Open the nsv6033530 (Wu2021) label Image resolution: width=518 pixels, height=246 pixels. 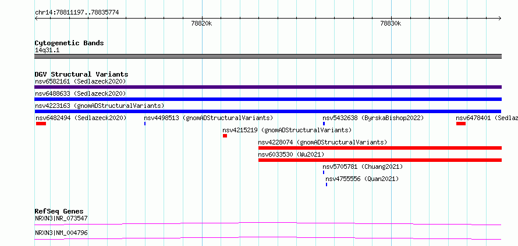click(291, 154)
